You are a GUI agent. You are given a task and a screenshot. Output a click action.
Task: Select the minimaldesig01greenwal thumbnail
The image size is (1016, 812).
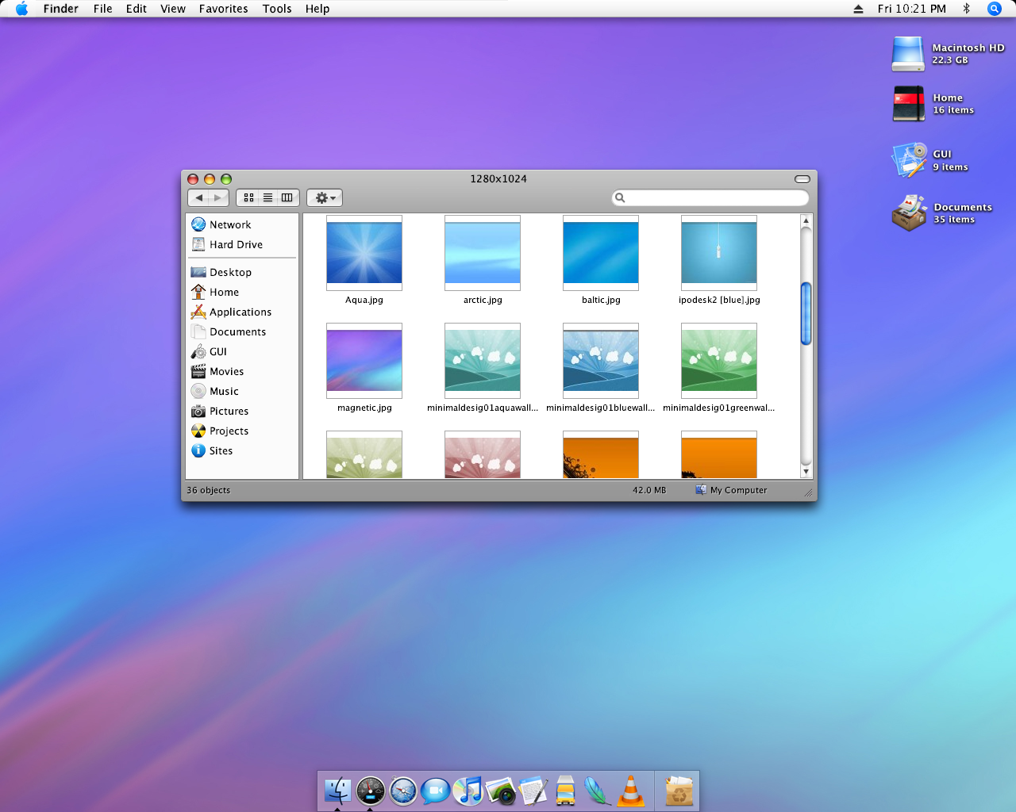(719, 361)
